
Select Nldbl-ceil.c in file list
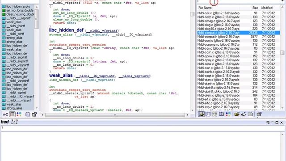(x=238, y=13)
